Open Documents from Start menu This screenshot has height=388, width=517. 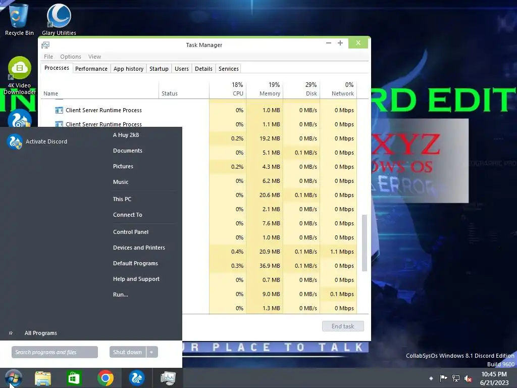[128, 151]
